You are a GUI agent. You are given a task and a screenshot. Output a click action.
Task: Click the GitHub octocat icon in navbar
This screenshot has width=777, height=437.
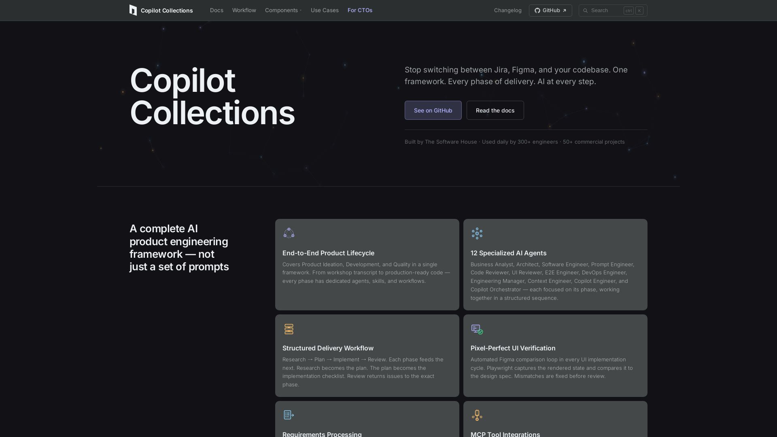[x=537, y=11]
